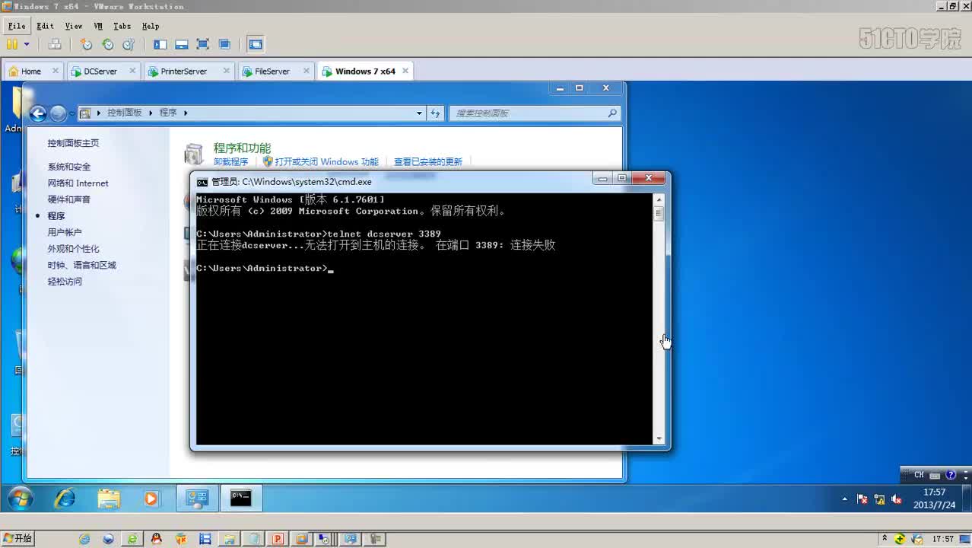972x548 pixels.
Task: Switch to the Control Panel taskbar button
Action: click(198, 499)
